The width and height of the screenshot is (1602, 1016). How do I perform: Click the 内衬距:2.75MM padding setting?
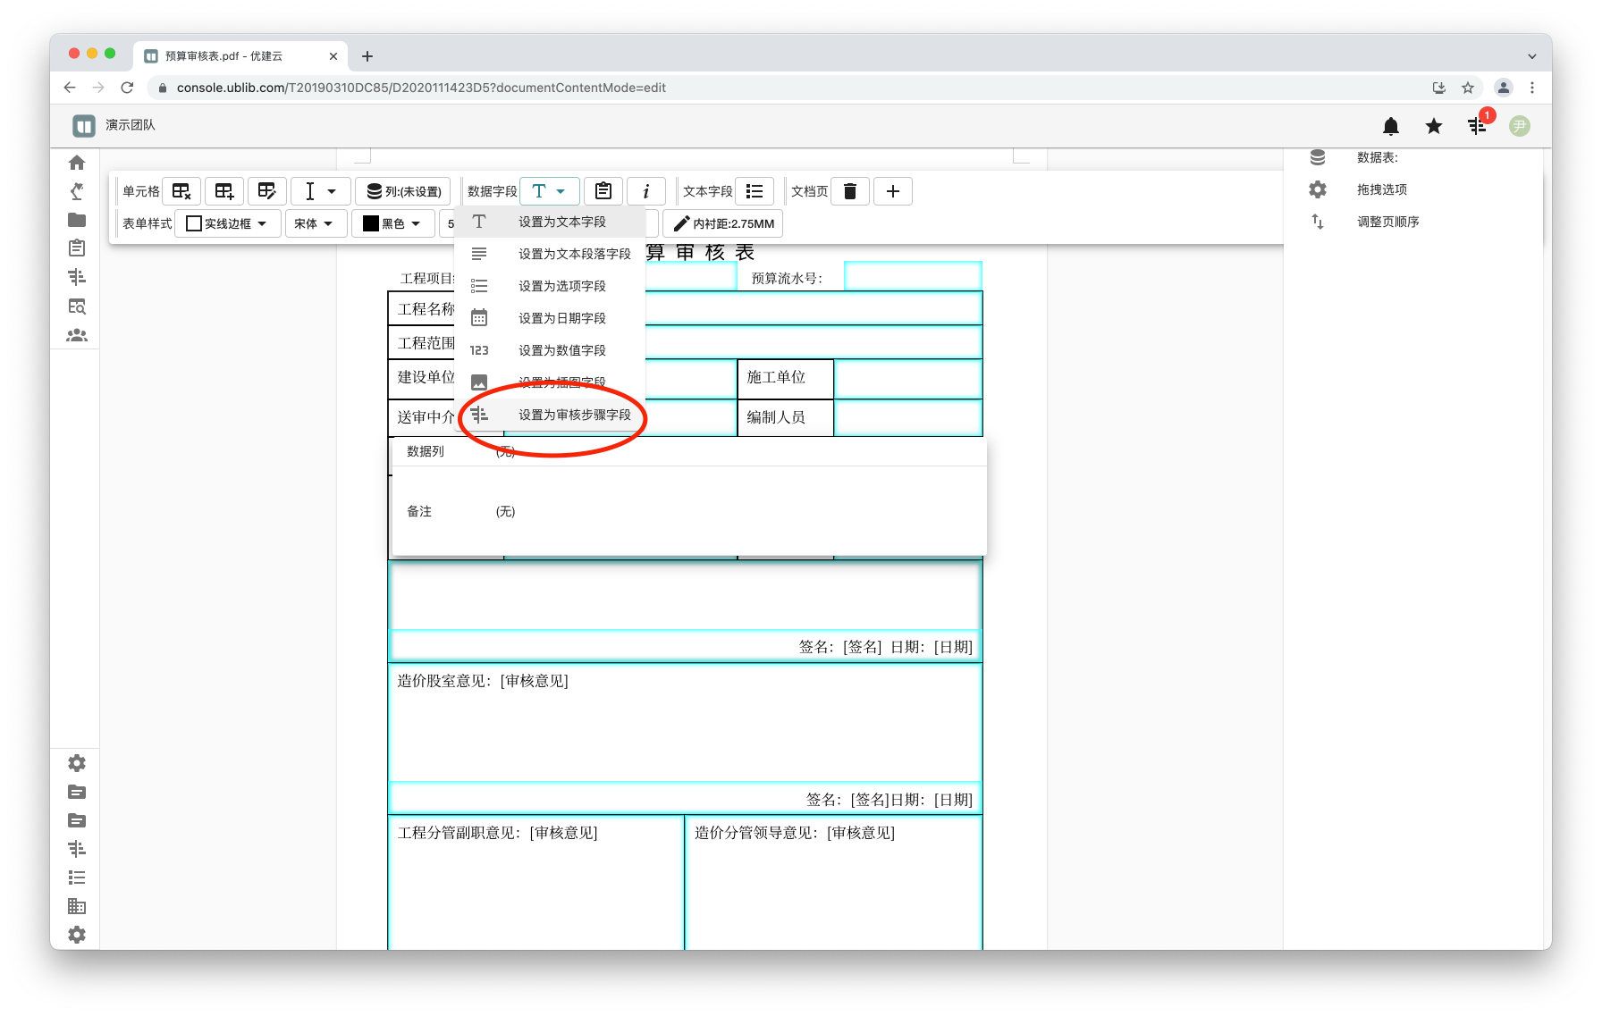(723, 223)
